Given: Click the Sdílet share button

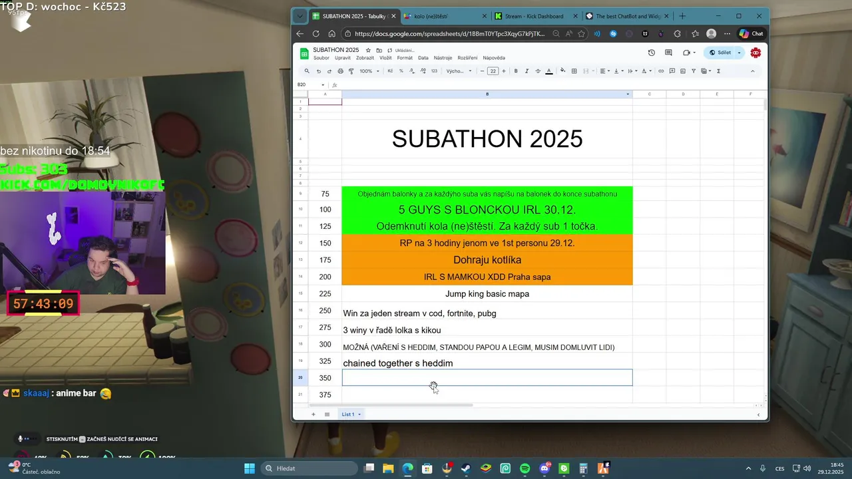Looking at the screenshot, I should pyautogui.click(x=720, y=53).
